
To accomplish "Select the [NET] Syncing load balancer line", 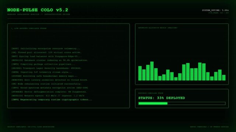I will click(46, 56).
